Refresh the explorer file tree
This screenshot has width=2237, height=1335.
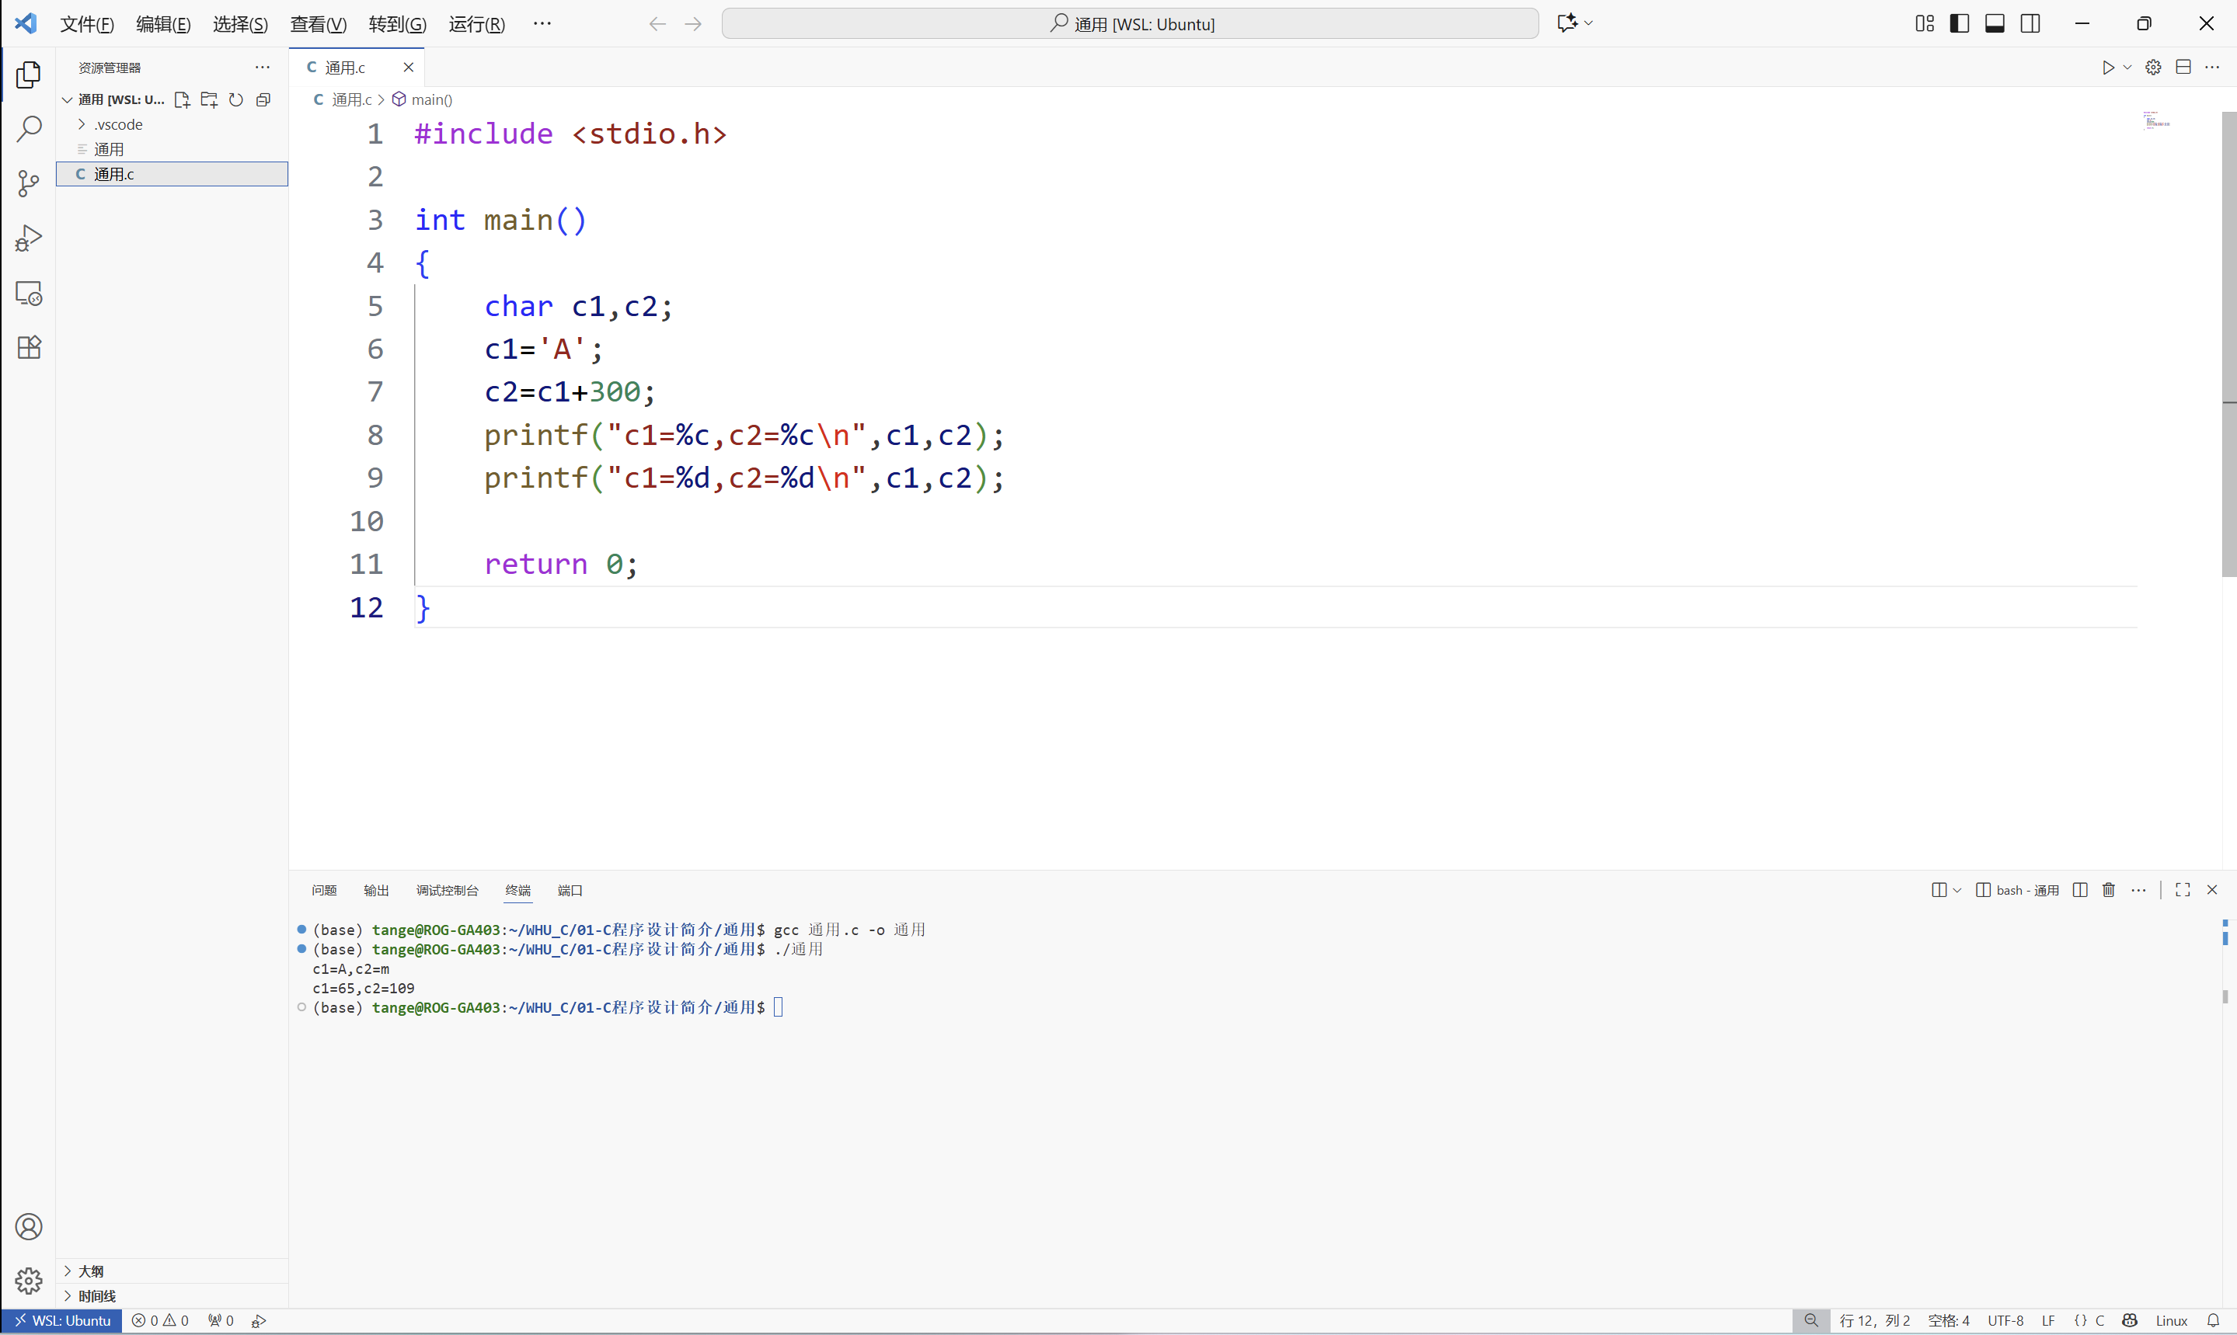tap(235, 100)
